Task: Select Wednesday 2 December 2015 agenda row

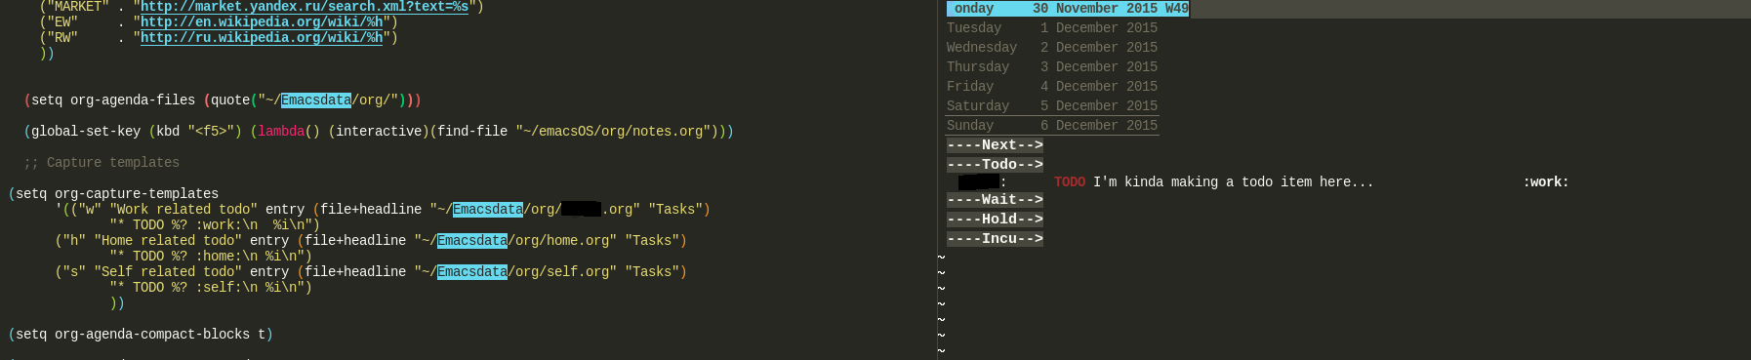Action: (1052, 48)
